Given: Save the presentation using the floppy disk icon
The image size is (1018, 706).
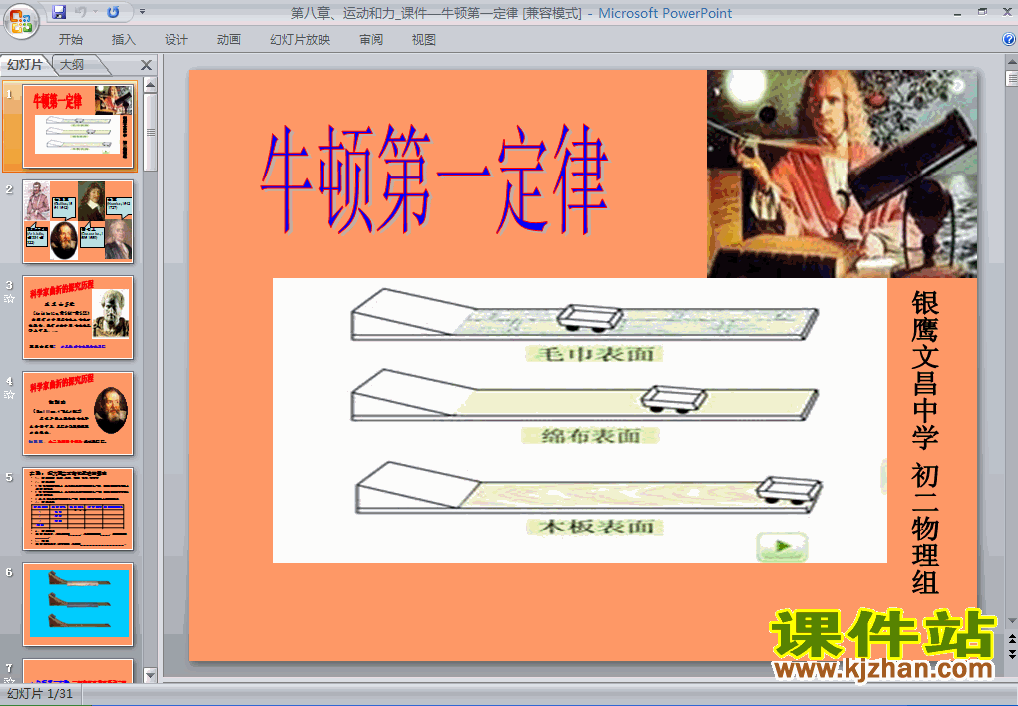Looking at the screenshot, I should tap(59, 12).
